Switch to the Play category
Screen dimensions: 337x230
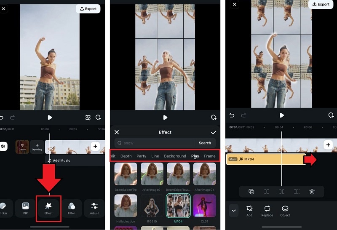195,156
